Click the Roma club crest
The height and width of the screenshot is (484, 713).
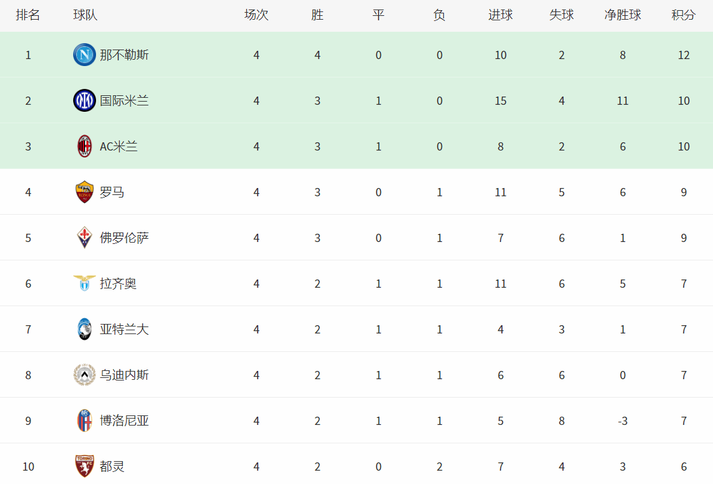(85, 192)
